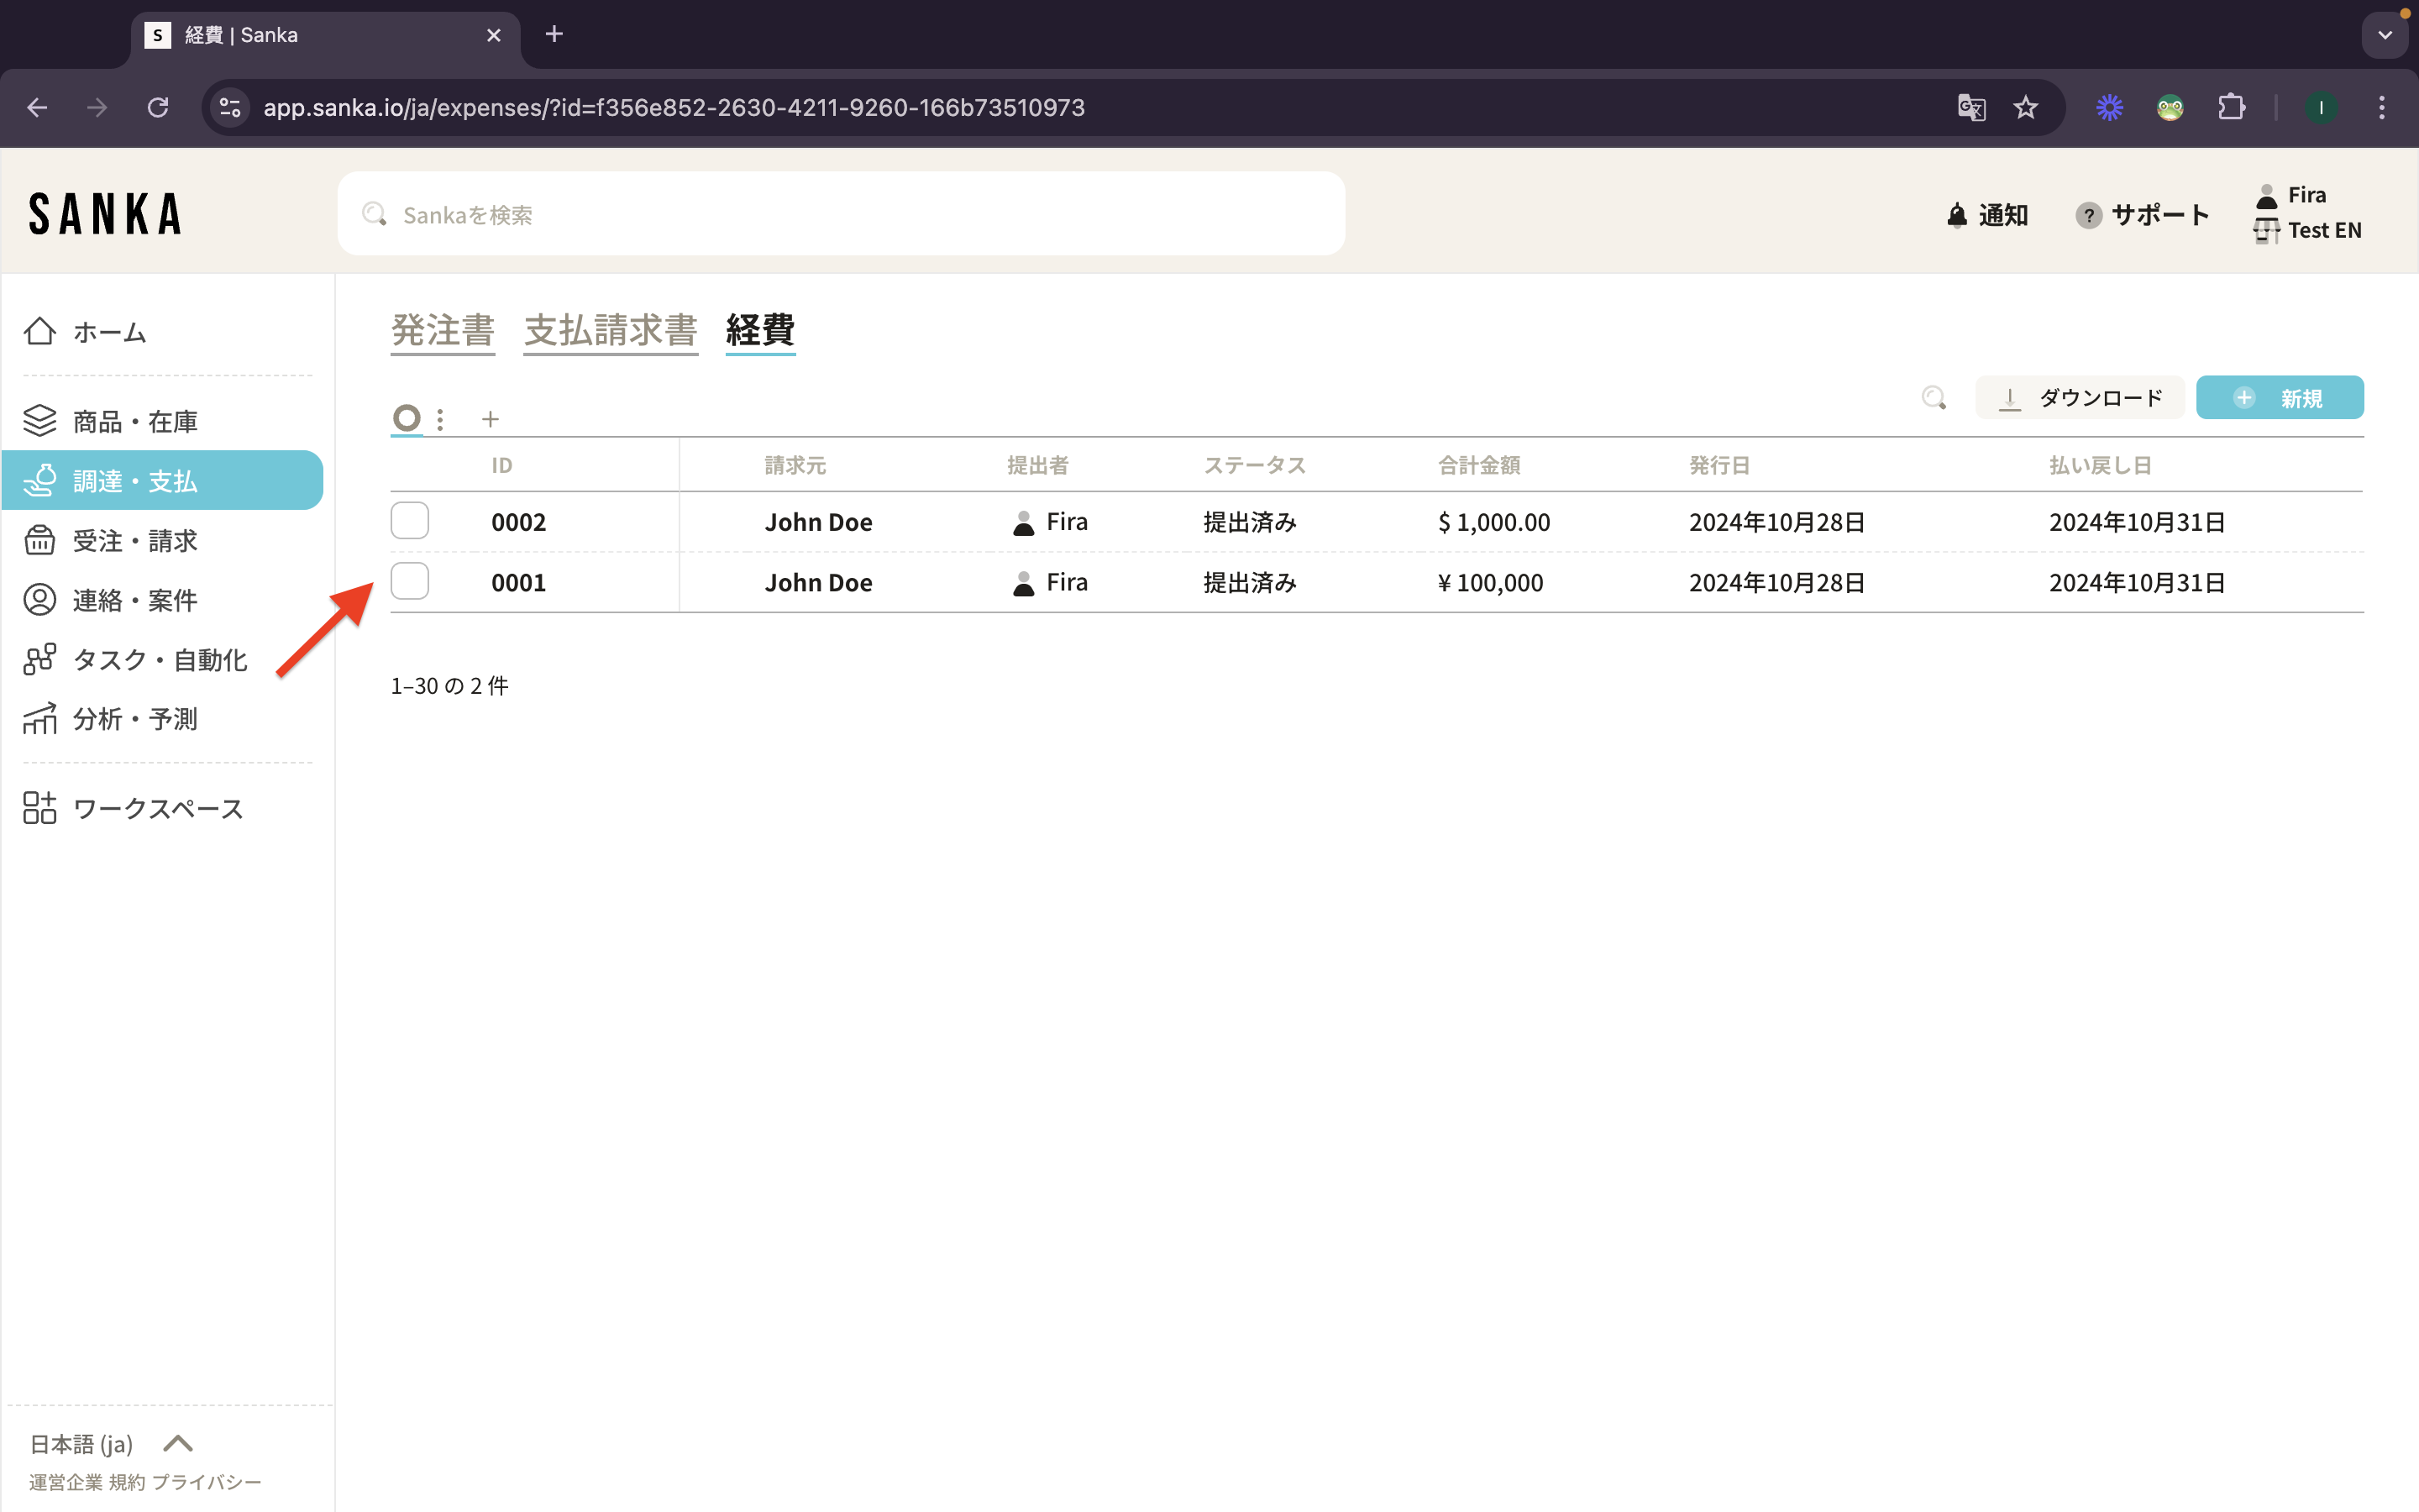2419x1512 pixels.
Task: Open 受注・請求 from the sidebar
Action: click(x=135, y=541)
